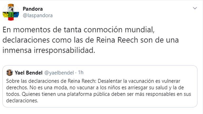This screenshot has height=114, width=203.
Task: Click the Pandora display name
Action: click(33, 9)
